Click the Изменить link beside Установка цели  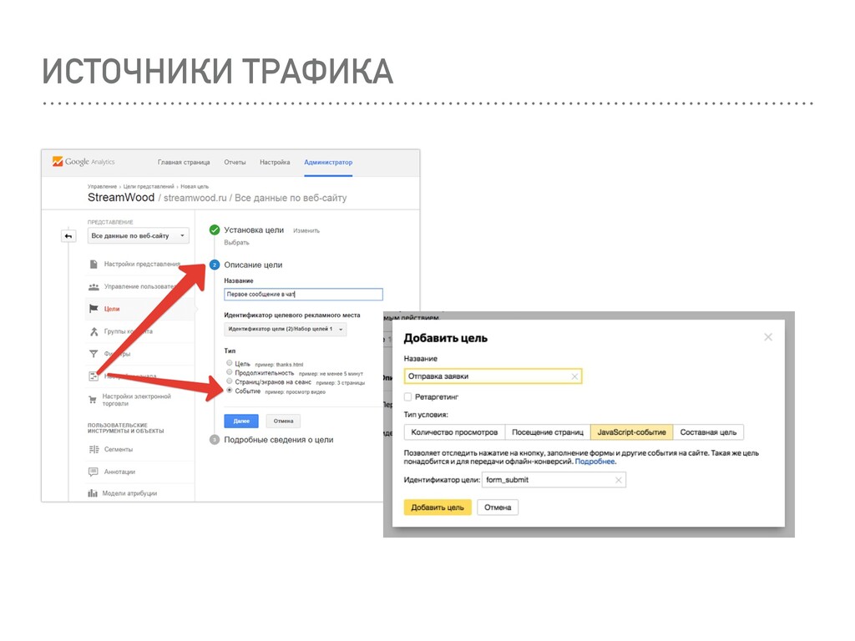click(306, 231)
